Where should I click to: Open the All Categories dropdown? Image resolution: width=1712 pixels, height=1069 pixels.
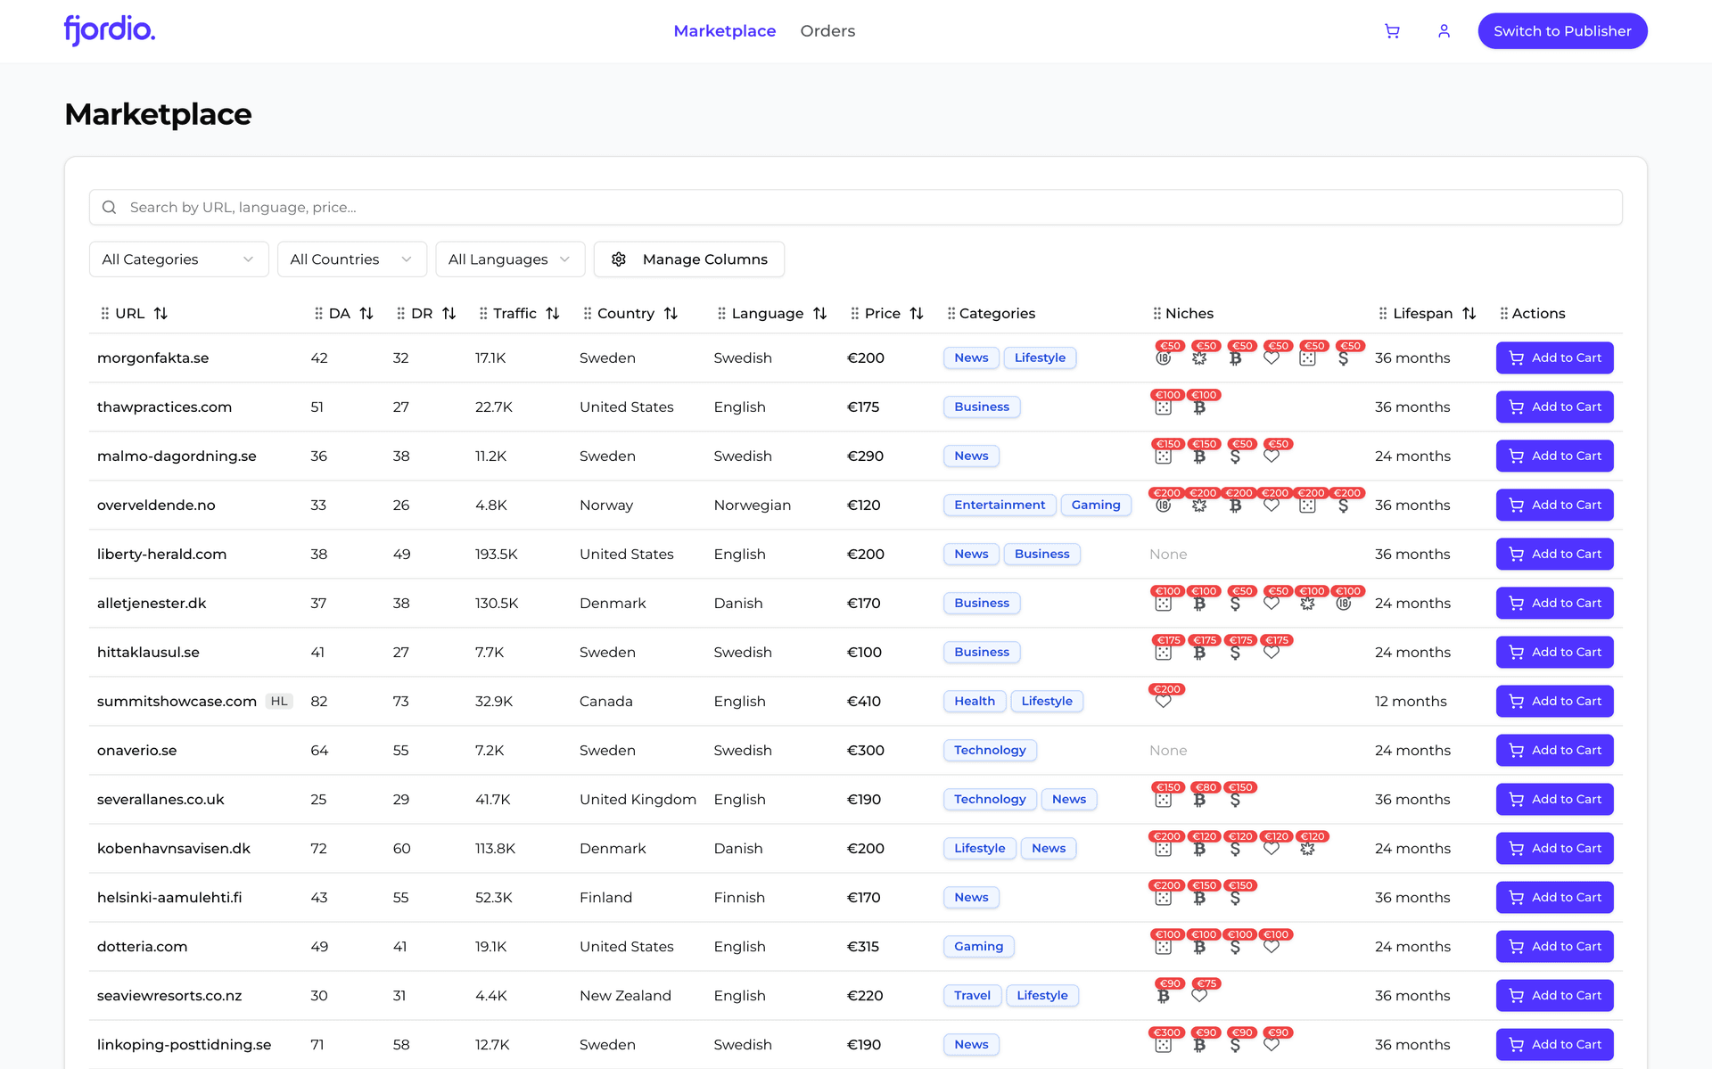(x=178, y=259)
